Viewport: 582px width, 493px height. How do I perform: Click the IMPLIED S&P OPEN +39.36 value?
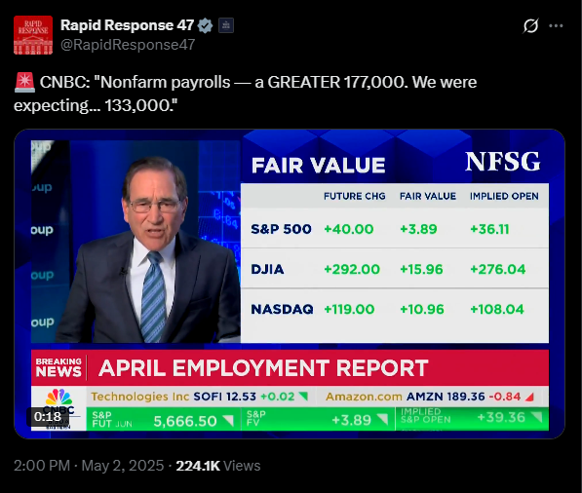501,417
